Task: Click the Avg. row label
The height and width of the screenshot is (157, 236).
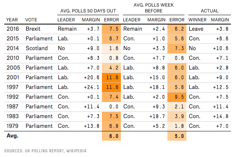Action: (12, 136)
